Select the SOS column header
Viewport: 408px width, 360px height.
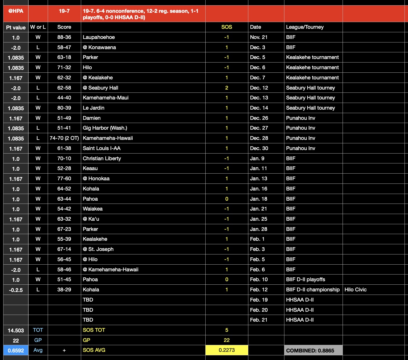(227, 27)
